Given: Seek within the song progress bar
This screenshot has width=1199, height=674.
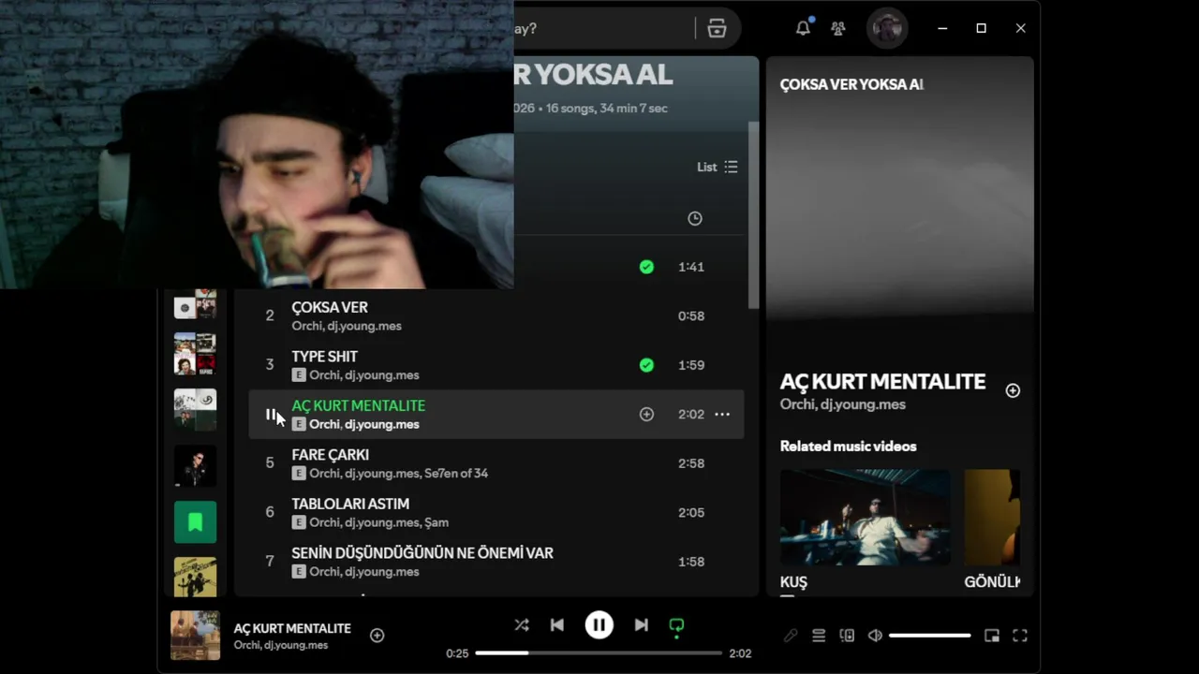Looking at the screenshot, I should 599,652.
